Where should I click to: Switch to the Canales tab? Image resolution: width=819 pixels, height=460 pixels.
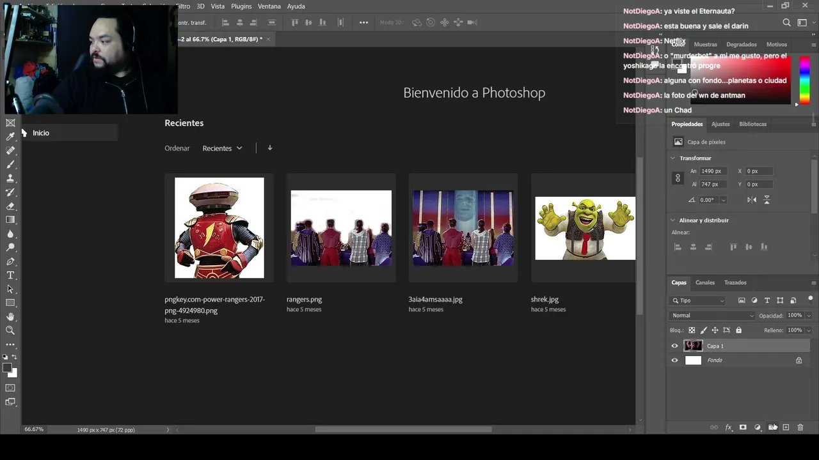(x=705, y=282)
